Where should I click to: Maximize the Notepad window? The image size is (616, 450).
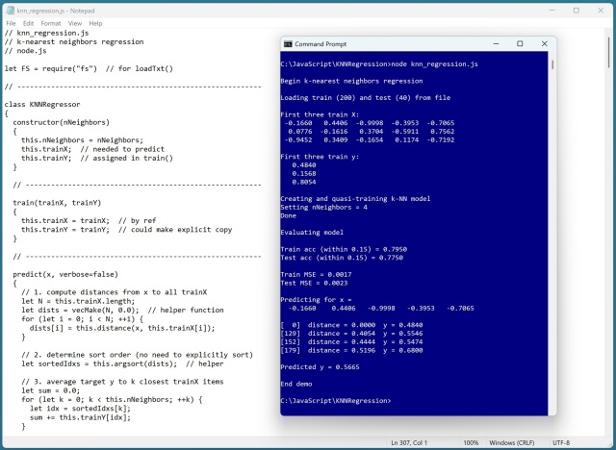[x=577, y=11]
